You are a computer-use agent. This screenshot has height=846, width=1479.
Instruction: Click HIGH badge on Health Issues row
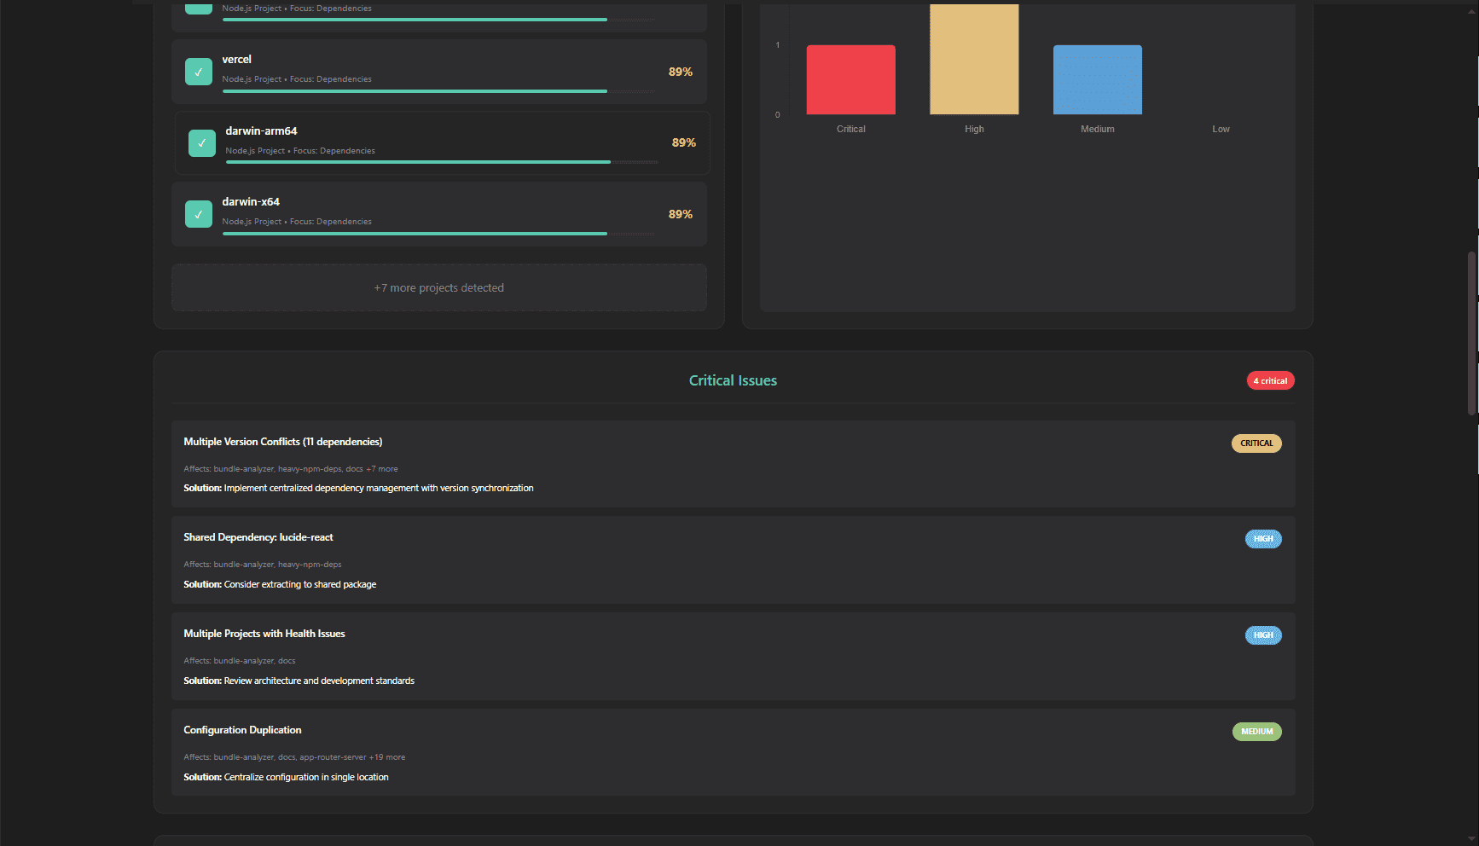click(1263, 635)
